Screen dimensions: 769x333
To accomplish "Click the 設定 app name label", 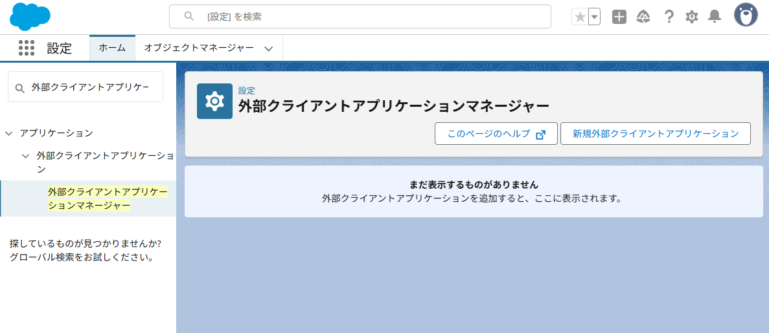I will click(60, 48).
